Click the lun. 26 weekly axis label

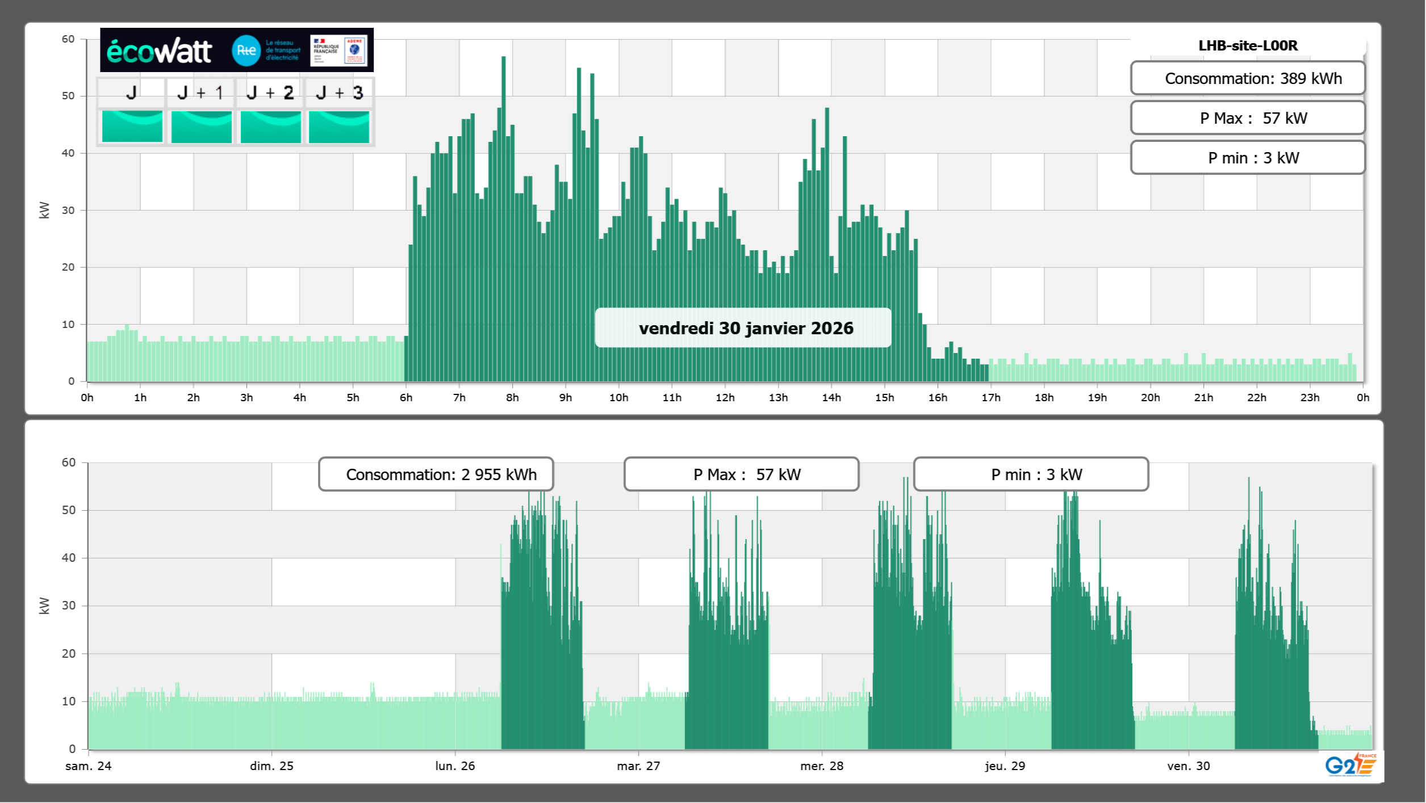coord(455,766)
